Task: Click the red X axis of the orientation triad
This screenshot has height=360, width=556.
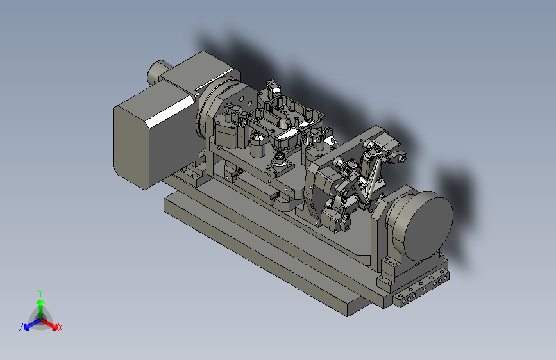Action: (49, 324)
